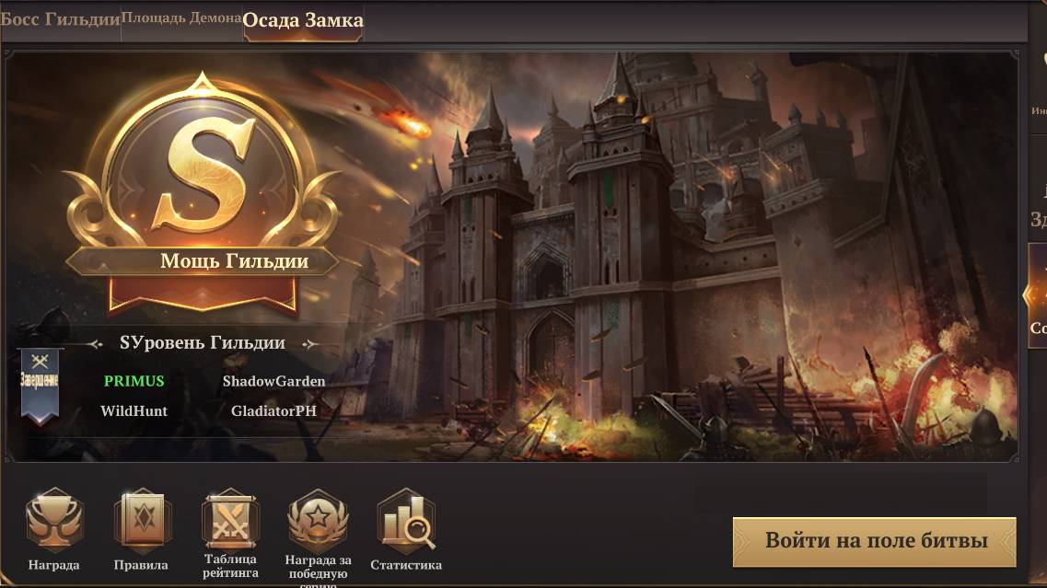Image resolution: width=1047 pixels, height=588 pixels.
Task: Open the Статистика chart icon
Action: pos(406,520)
